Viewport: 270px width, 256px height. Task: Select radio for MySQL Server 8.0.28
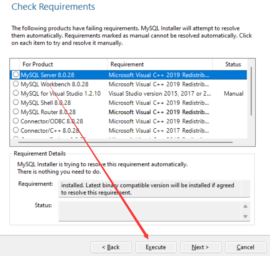click(16, 75)
